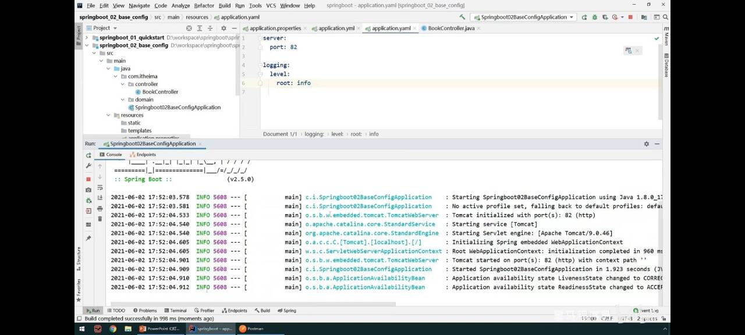The image size is (745, 335).
Task: Click camera thread dump icon
Action: 88,190
